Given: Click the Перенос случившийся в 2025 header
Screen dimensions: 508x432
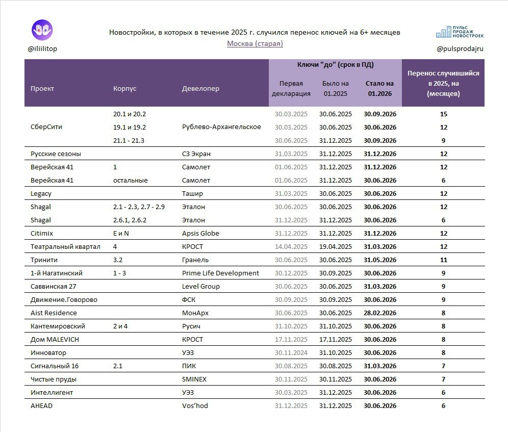Looking at the screenshot, I should point(443,83).
